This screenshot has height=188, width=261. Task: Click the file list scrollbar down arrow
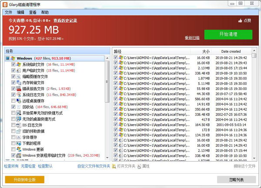(254, 158)
